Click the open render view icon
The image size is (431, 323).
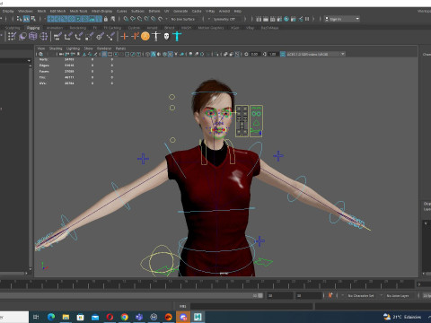[x=259, y=19]
